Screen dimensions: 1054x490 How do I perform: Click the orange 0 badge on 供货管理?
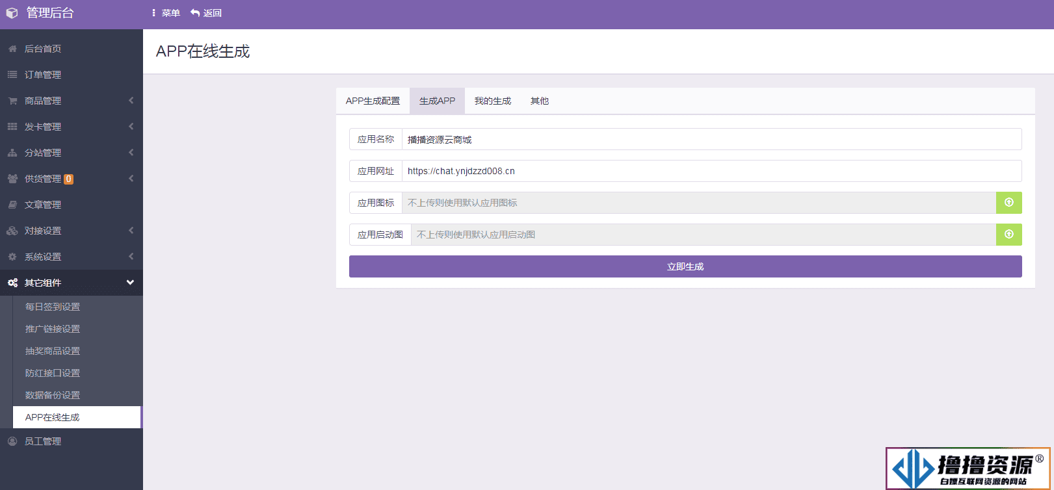pos(68,179)
